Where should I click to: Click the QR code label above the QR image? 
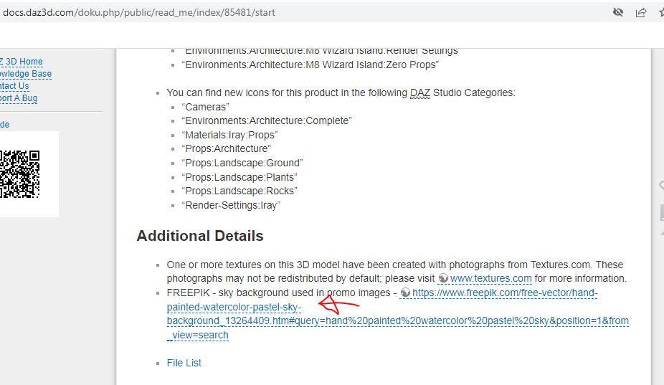[5, 125]
